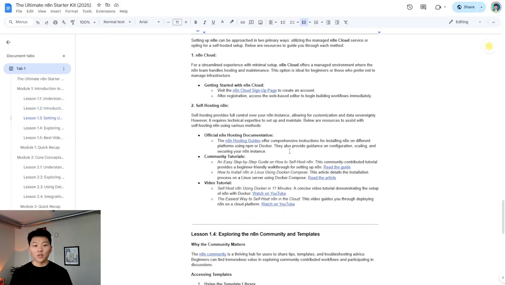Image resolution: width=506 pixels, height=285 pixels.
Task: Open the zoom level dropdown
Action: (x=87, y=22)
